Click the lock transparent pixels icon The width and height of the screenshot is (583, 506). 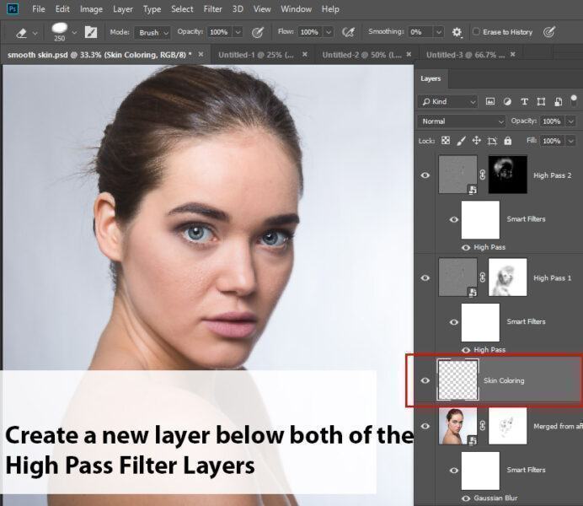(x=446, y=141)
